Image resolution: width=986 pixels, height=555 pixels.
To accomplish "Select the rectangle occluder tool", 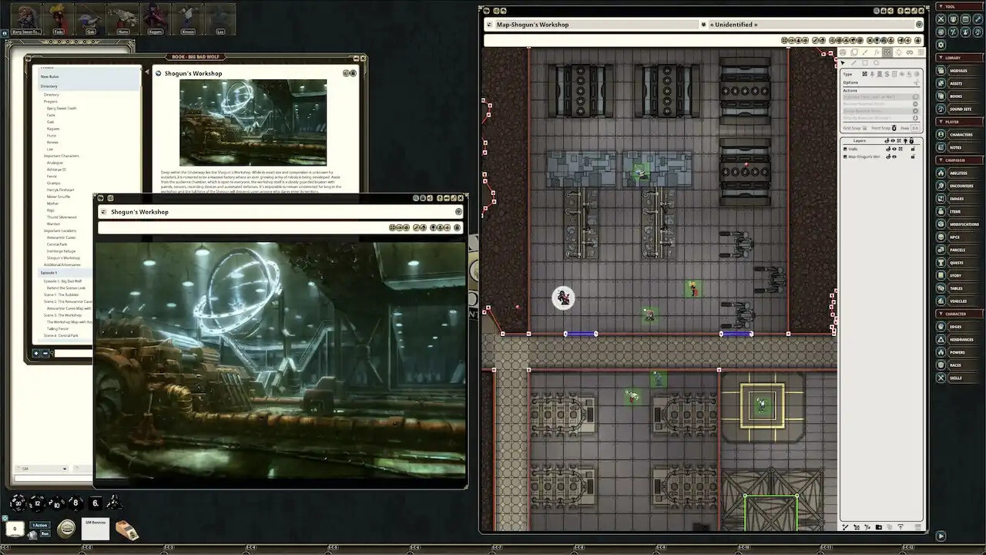I will tap(866, 62).
